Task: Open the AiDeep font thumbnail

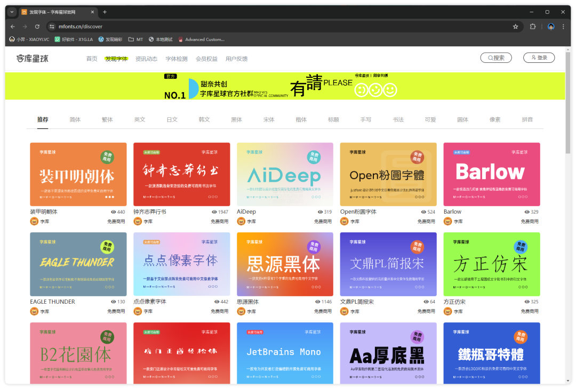Action: 285,174
